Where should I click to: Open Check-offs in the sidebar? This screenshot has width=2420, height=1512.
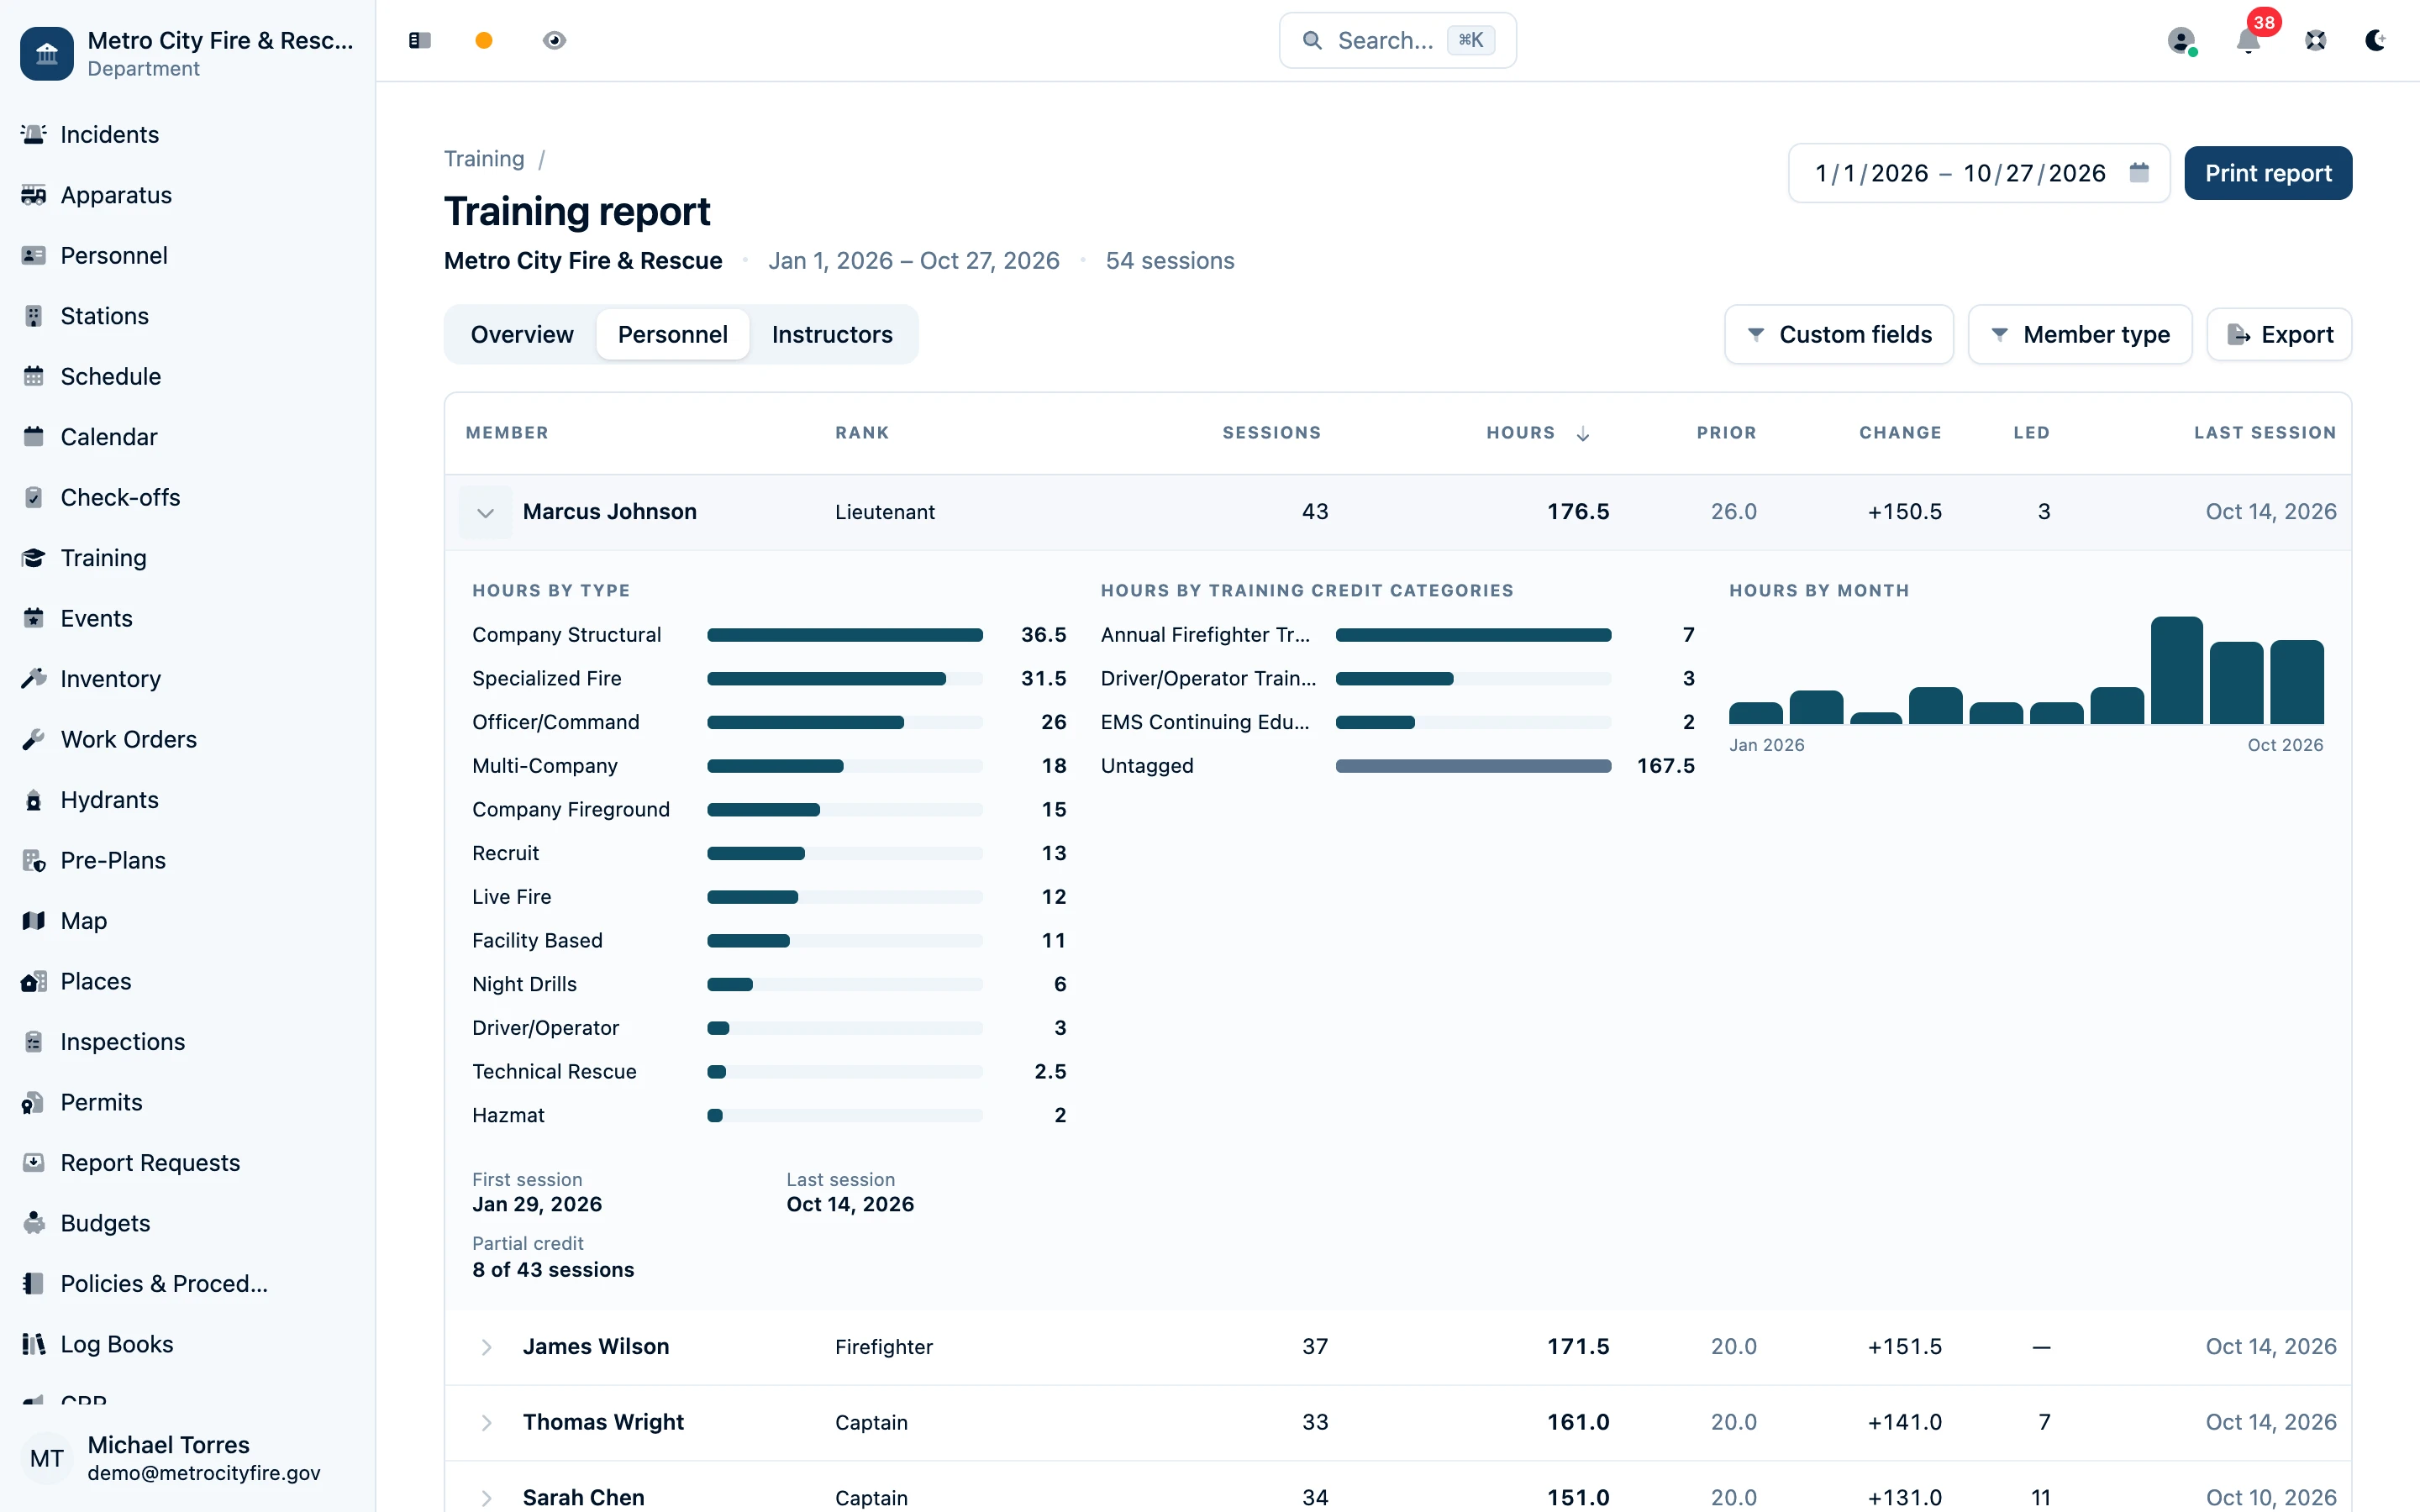pos(188,497)
